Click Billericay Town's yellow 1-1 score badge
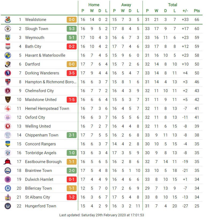 tap(72, 188)
